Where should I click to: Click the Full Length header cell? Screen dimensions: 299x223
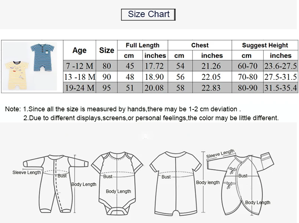click(142, 45)
